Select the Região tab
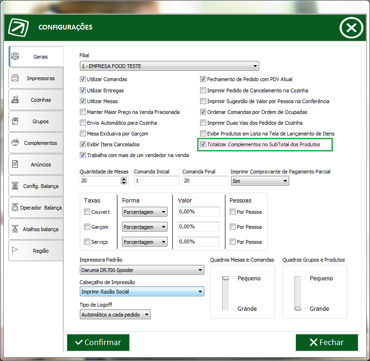The image size is (370, 361). [36, 251]
